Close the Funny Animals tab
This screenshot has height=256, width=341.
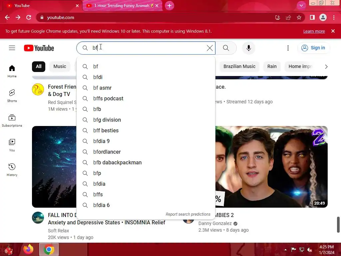[x=157, y=6]
